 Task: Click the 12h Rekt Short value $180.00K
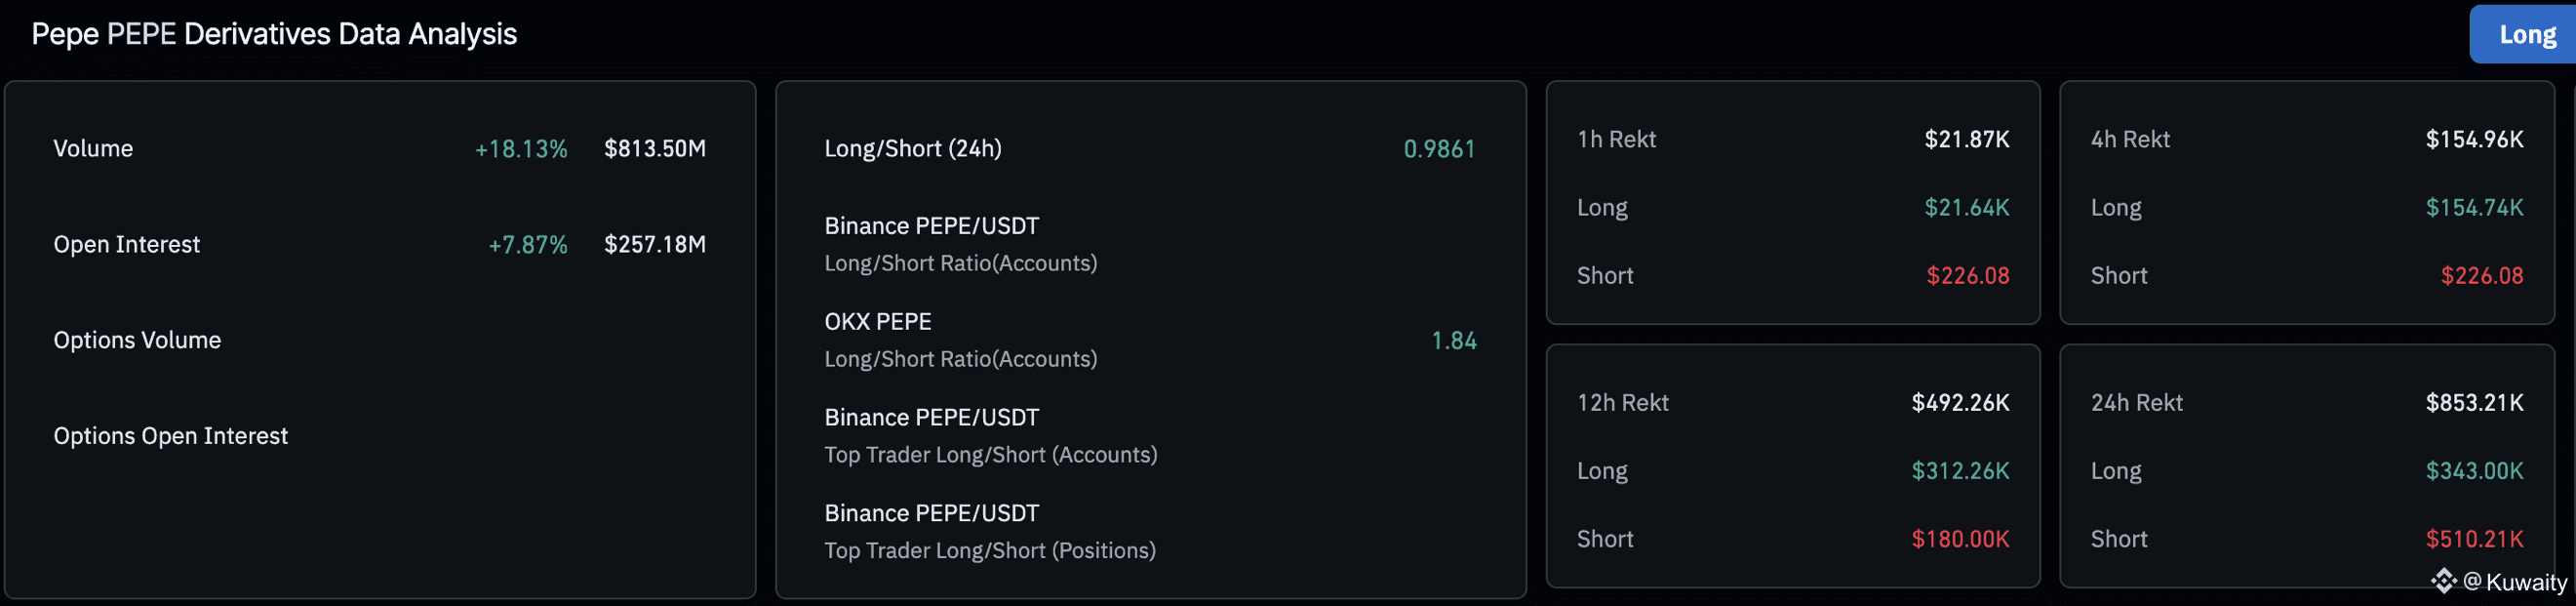(1959, 539)
